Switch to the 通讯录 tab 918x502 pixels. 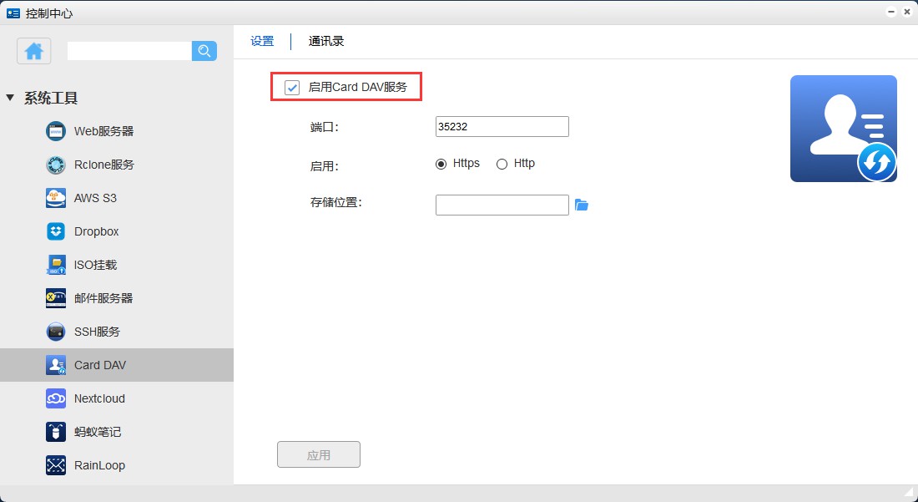(325, 40)
